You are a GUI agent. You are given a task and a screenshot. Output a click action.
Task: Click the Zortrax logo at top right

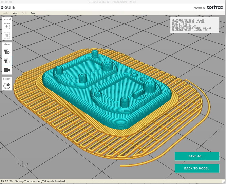pyautogui.click(x=215, y=7)
